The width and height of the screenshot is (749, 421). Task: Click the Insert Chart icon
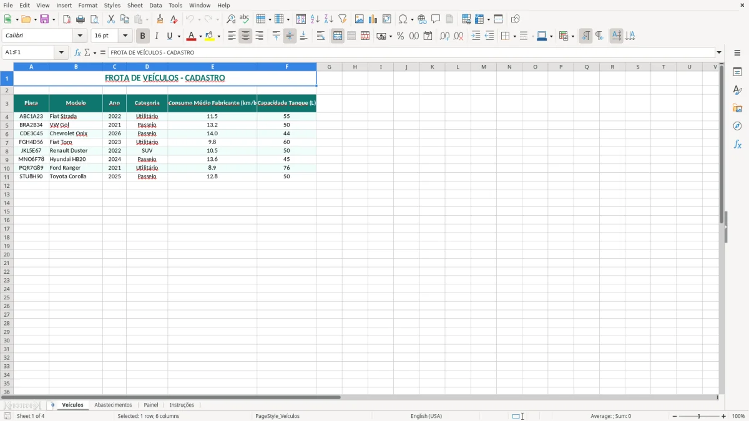point(373,19)
